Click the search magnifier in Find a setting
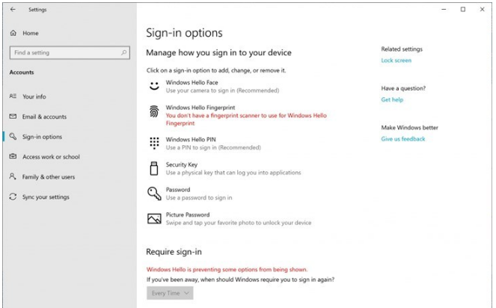496x308 pixels. pos(123,53)
